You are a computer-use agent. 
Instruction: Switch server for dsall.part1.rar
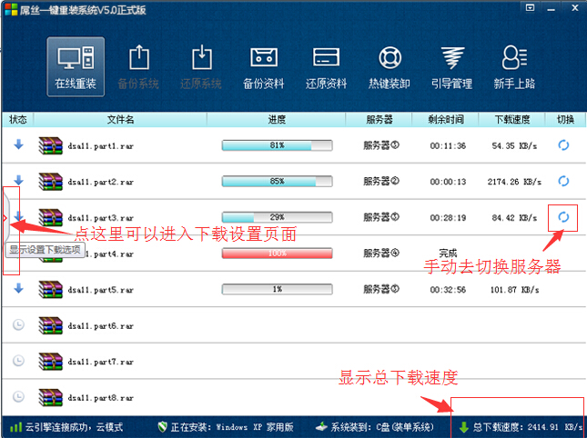coord(563,144)
